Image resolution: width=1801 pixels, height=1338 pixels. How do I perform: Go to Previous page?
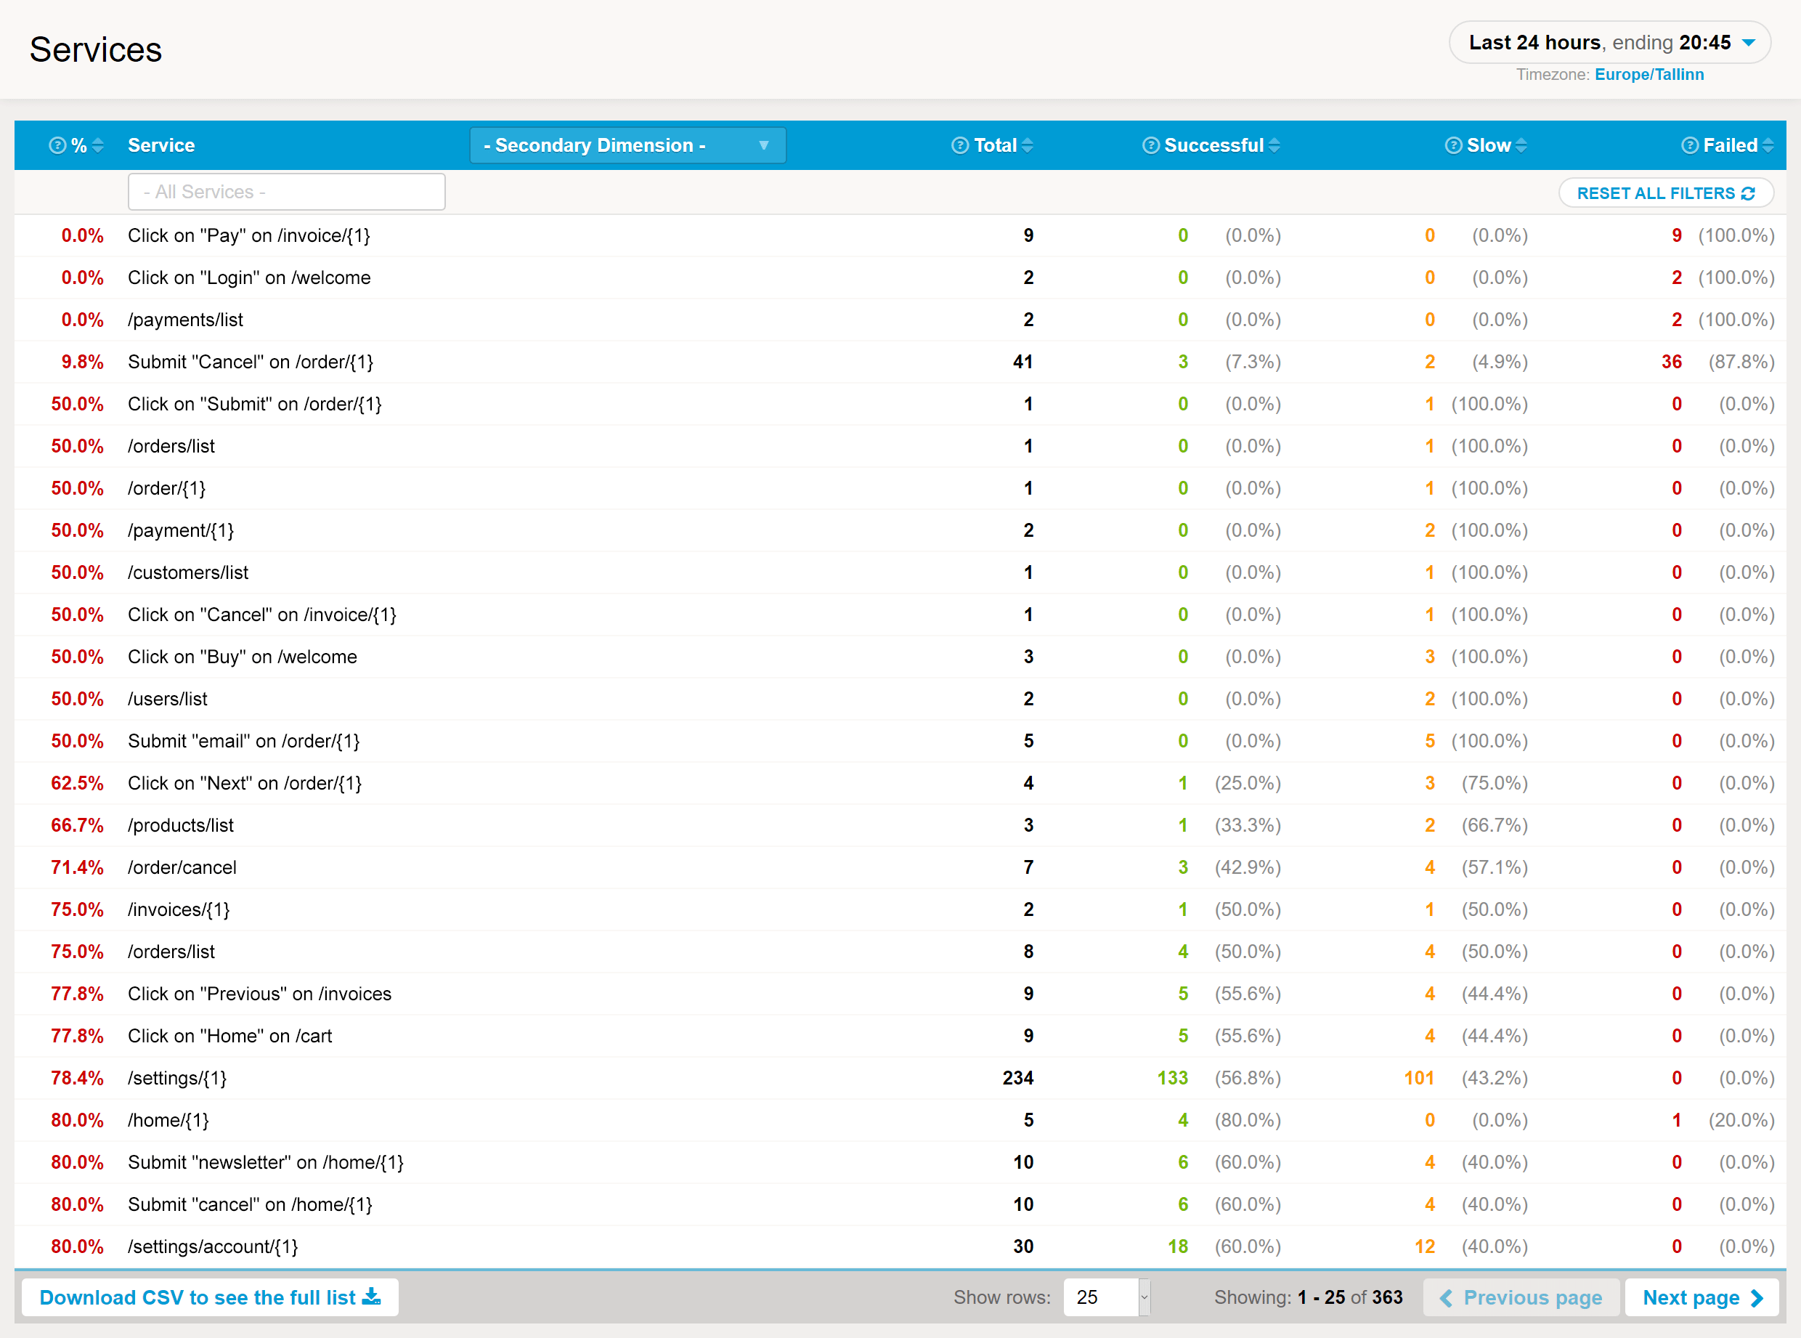1521,1297
